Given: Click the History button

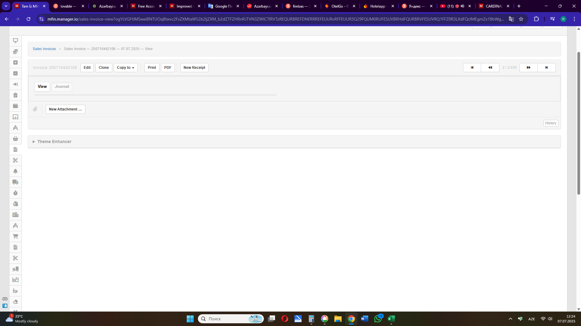Looking at the screenshot, I should 550,123.
